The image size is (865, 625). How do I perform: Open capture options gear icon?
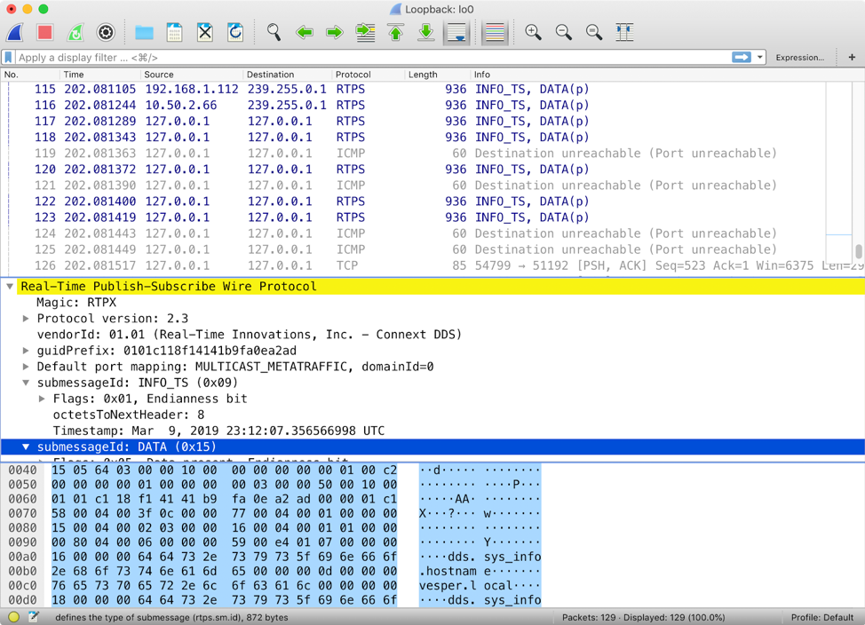106,33
